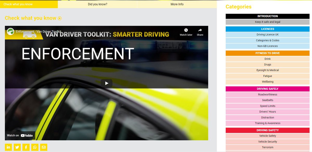
Task: Open the channel logo icon in video header
Action: 11,31
